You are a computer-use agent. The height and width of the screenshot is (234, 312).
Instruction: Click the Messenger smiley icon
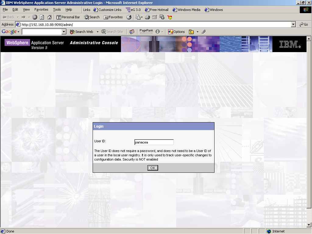click(170, 17)
